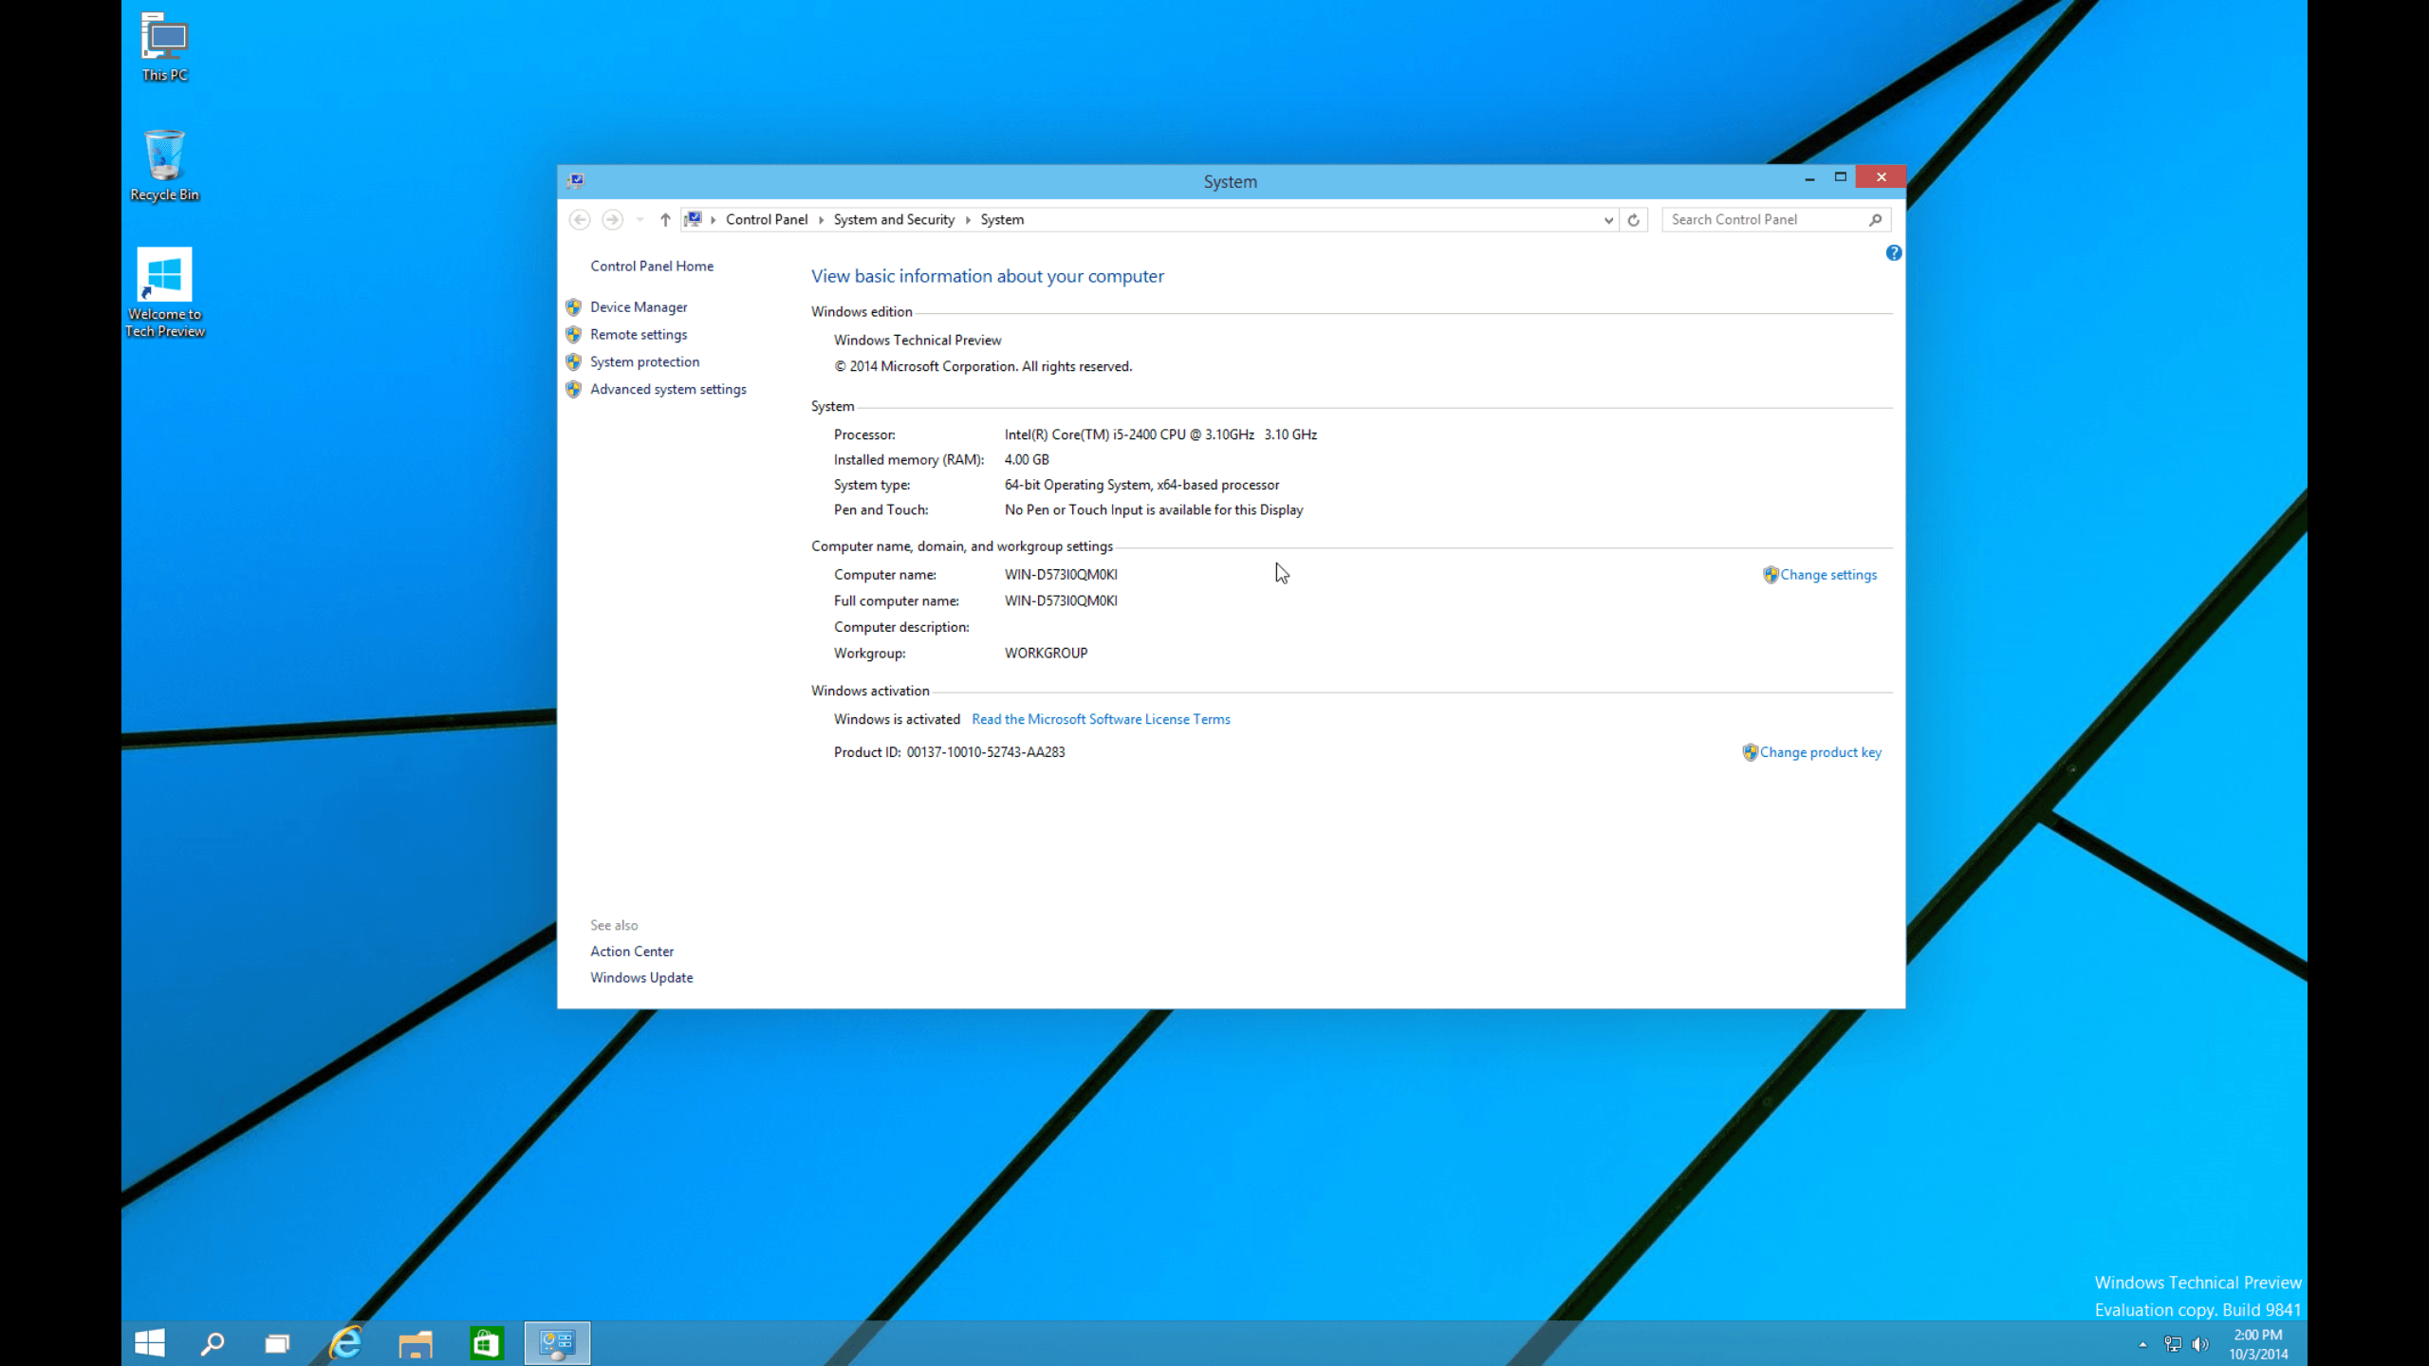Click the WORKGROUP value
The width and height of the screenshot is (2429, 1366).
(1046, 654)
